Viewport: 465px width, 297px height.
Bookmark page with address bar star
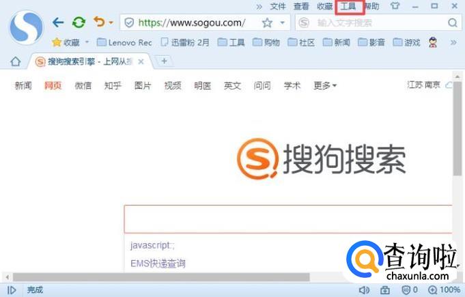coord(267,23)
